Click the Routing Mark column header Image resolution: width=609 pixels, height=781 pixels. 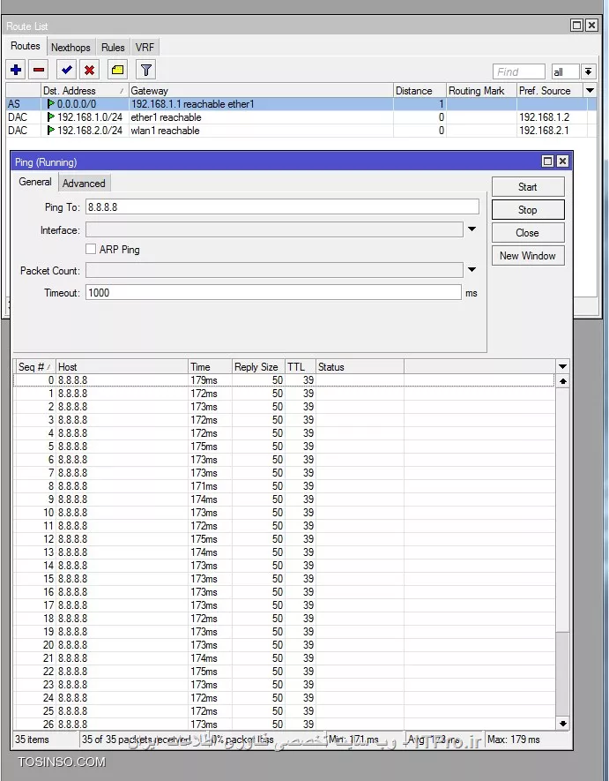pyautogui.click(x=481, y=91)
